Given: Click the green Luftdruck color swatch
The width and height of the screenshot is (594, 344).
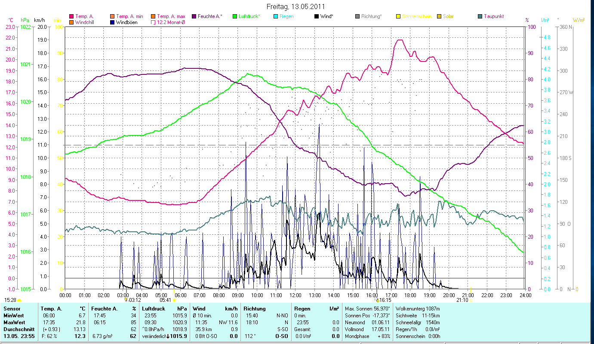Looking at the screenshot, I should (235, 16).
